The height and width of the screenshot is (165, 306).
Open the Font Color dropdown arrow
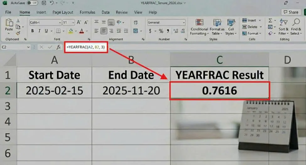pos(87,31)
